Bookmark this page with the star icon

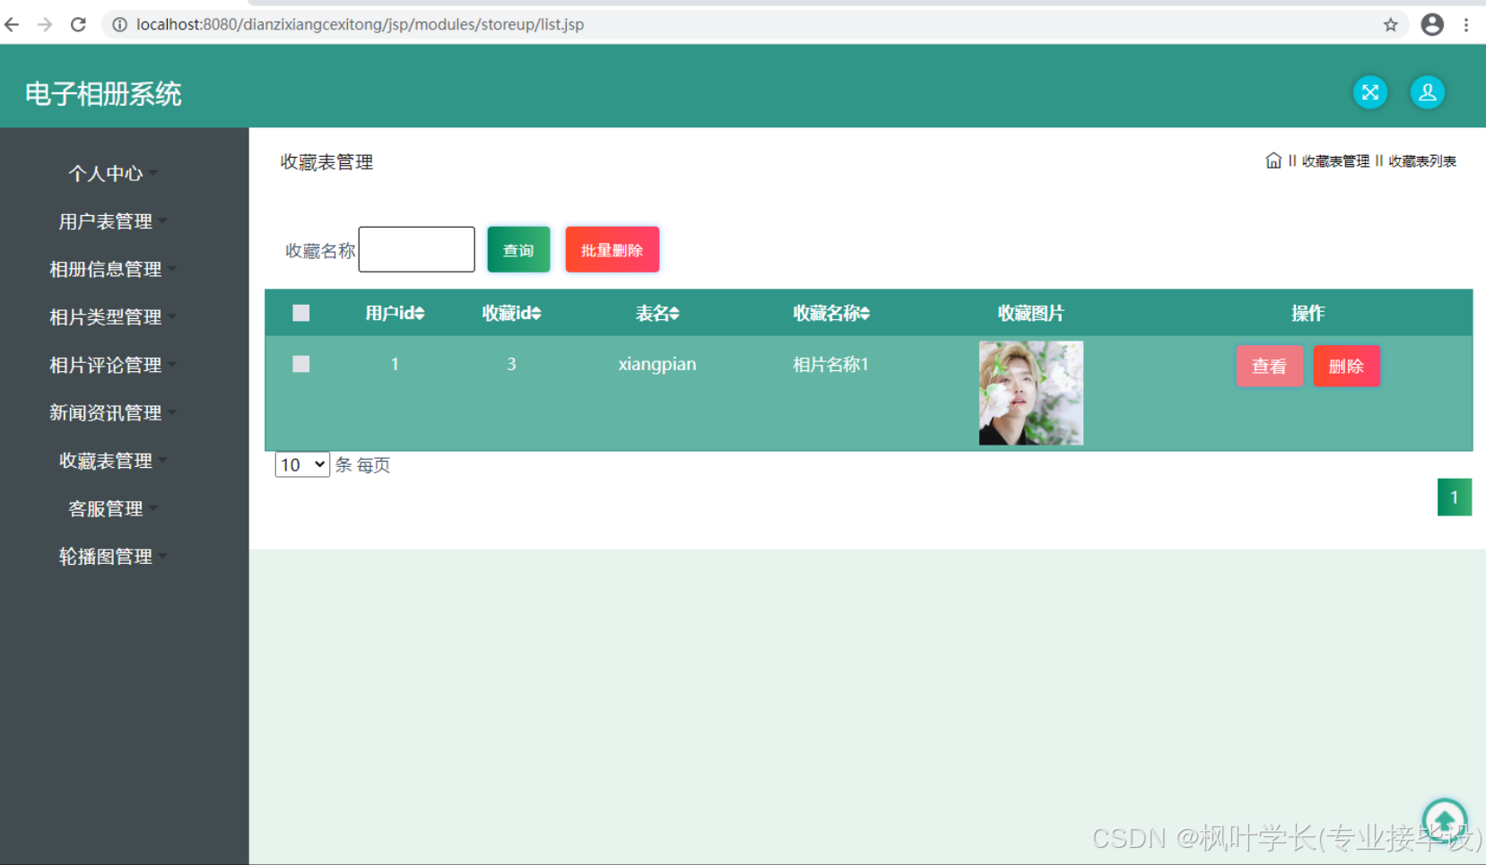pos(1390,24)
